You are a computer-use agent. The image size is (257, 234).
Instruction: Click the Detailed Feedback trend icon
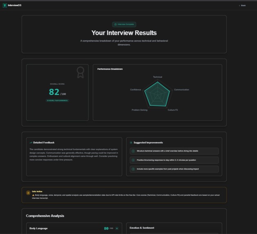pyautogui.click(x=31, y=143)
